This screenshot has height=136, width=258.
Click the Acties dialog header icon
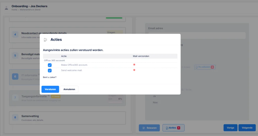point(45,40)
